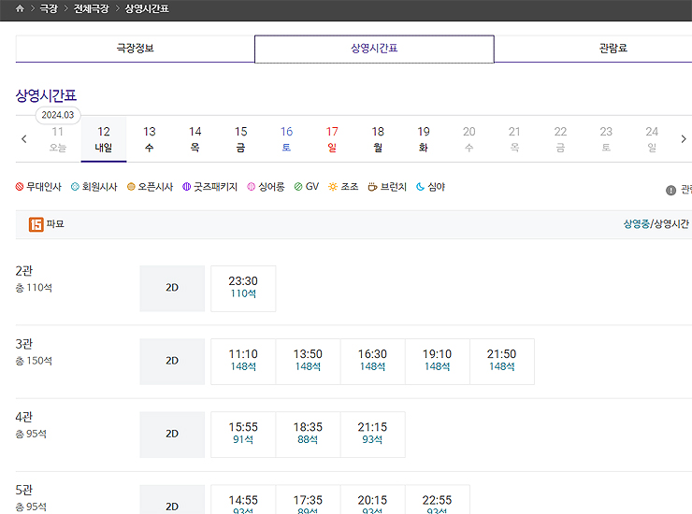The width and height of the screenshot is (692, 514).
Task: Click the 15 age rating icon
Action: (36, 224)
